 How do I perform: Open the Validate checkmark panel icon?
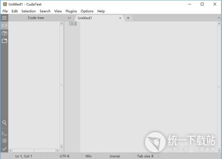(4, 149)
